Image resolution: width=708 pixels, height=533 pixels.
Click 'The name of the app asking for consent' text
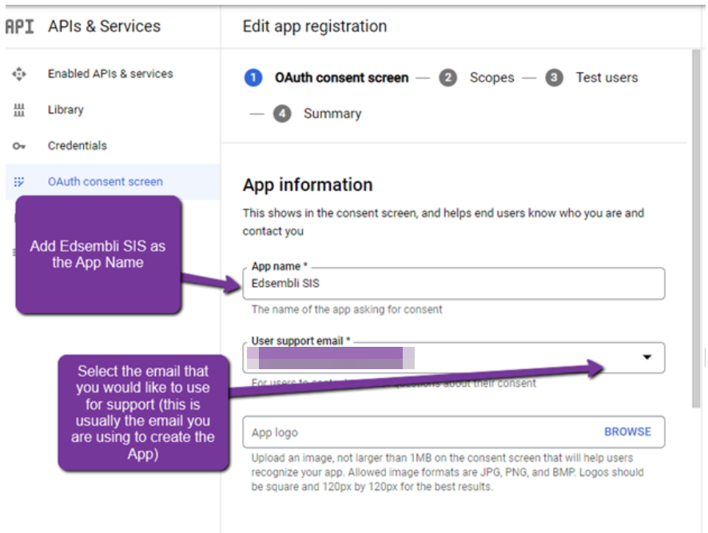pyautogui.click(x=347, y=309)
